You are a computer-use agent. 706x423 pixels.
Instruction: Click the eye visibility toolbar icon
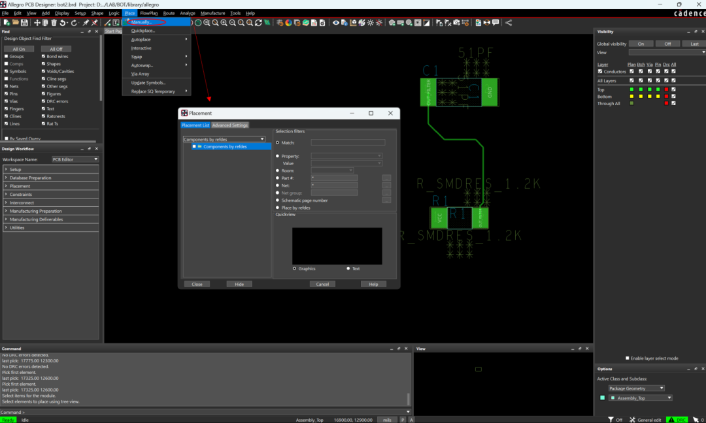click(336, 23)
